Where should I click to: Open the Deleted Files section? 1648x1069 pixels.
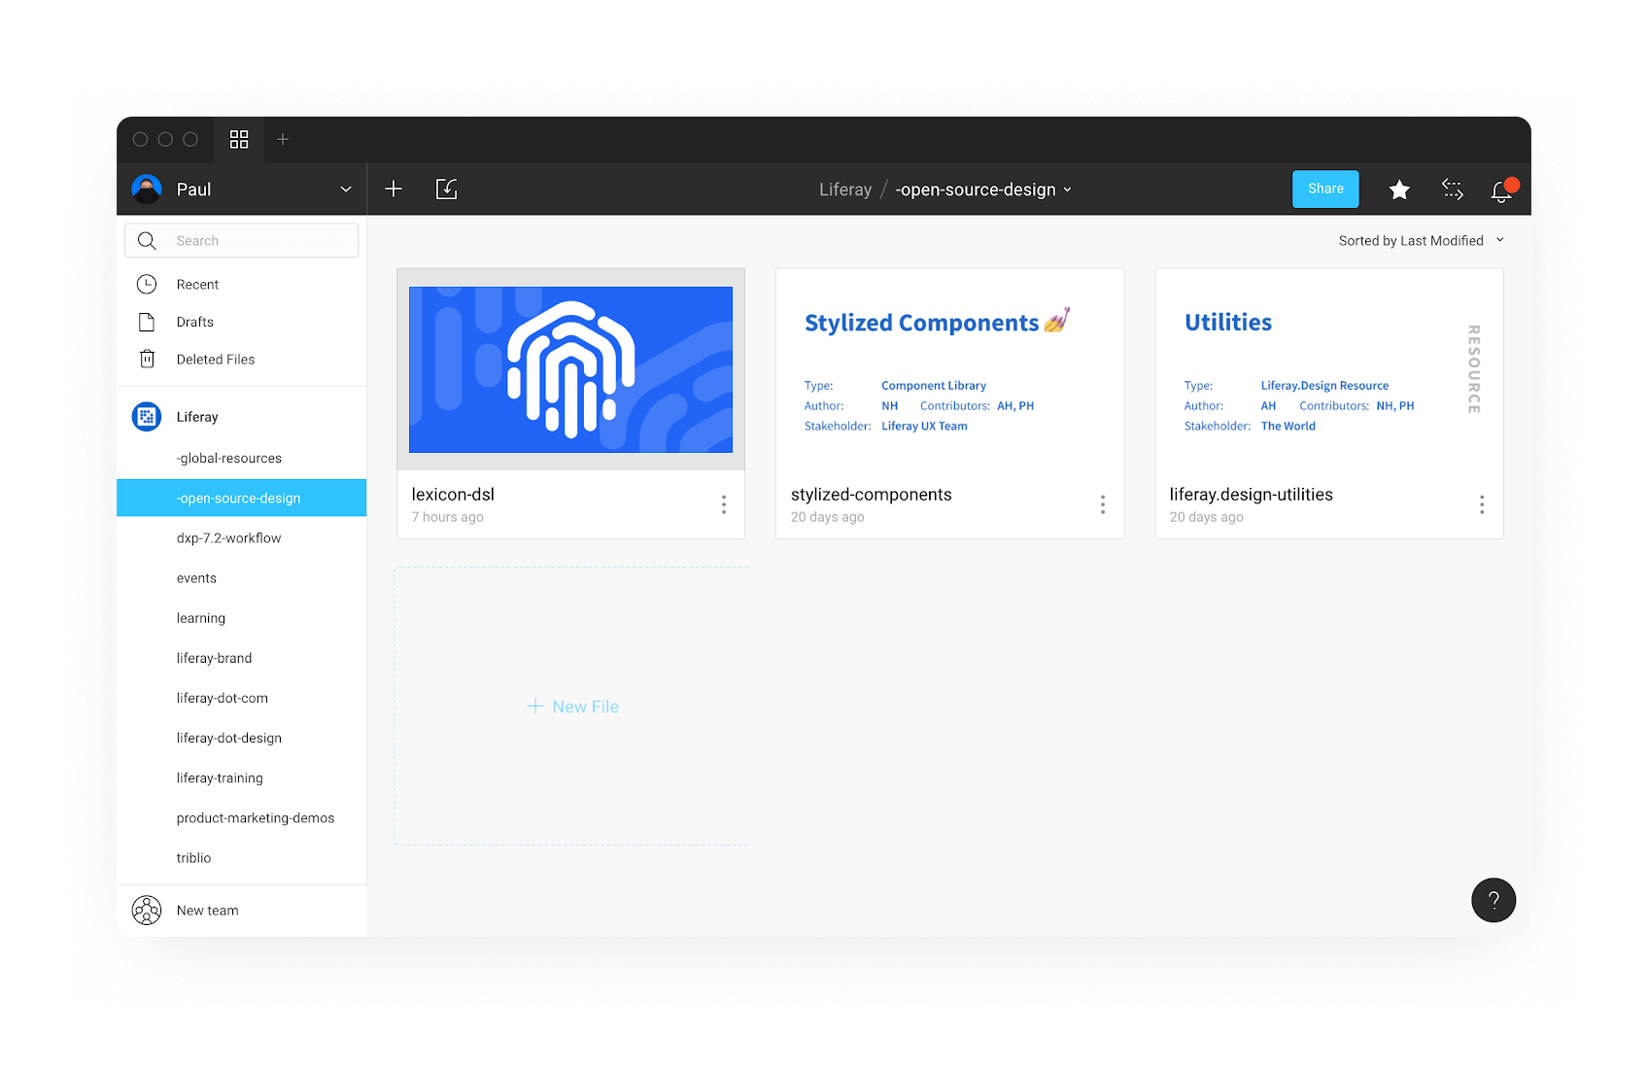click(215, 359)
